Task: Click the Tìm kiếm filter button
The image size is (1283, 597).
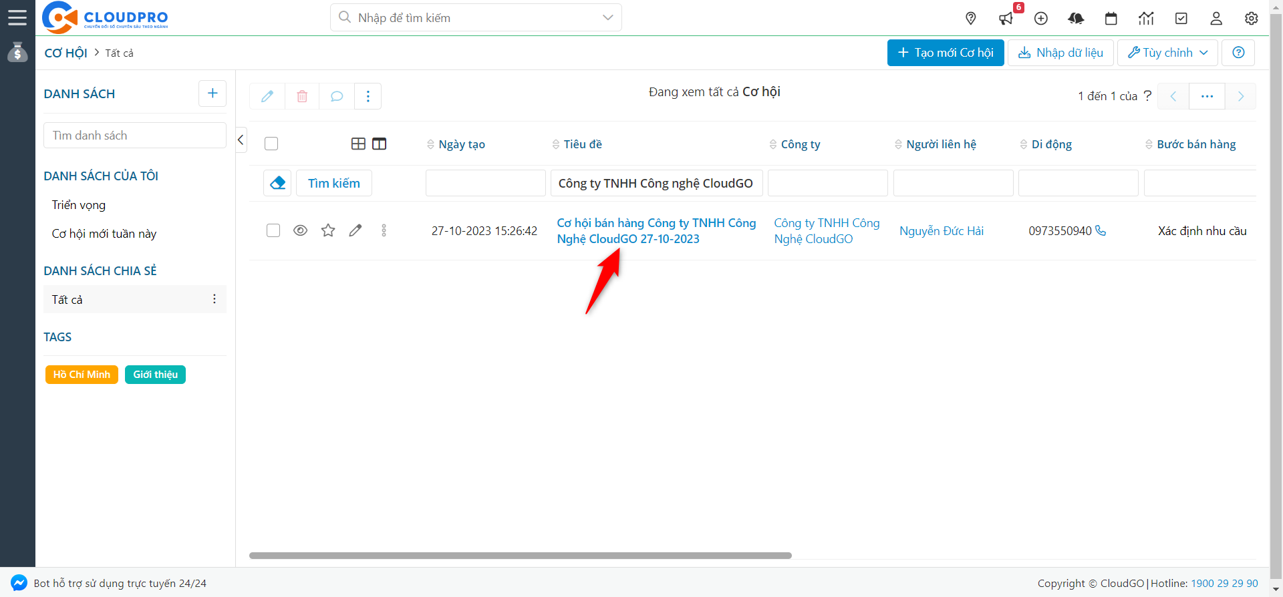Action: tap(334, 183)
